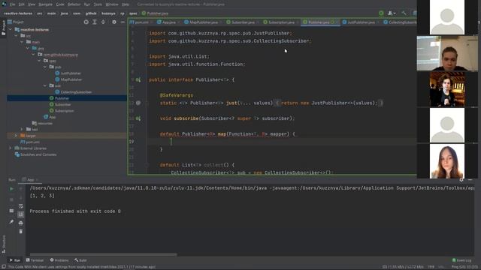This screenshot has height=270, width=481.
Task: Switch to the pom.xml editor tab
Action: click(x=140, y=22)
